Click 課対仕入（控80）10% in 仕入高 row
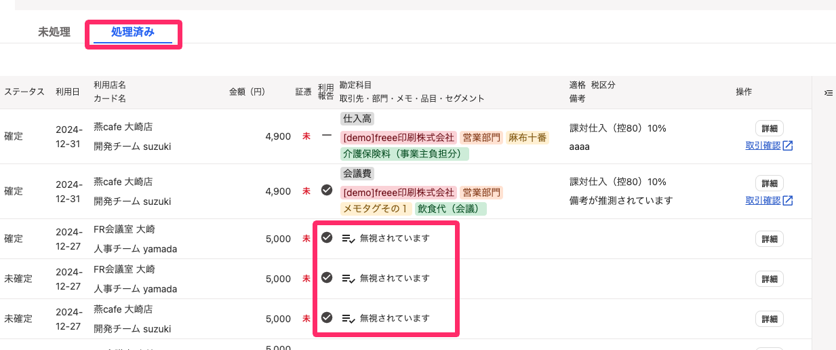The image size is (836, 350). tap(618, 128)
